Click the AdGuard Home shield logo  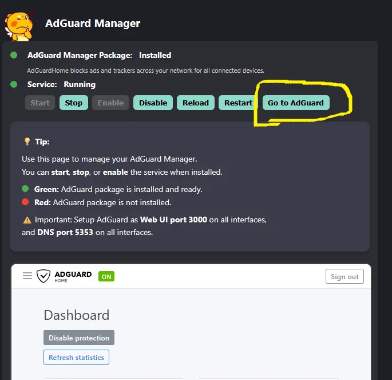[43, 276]
